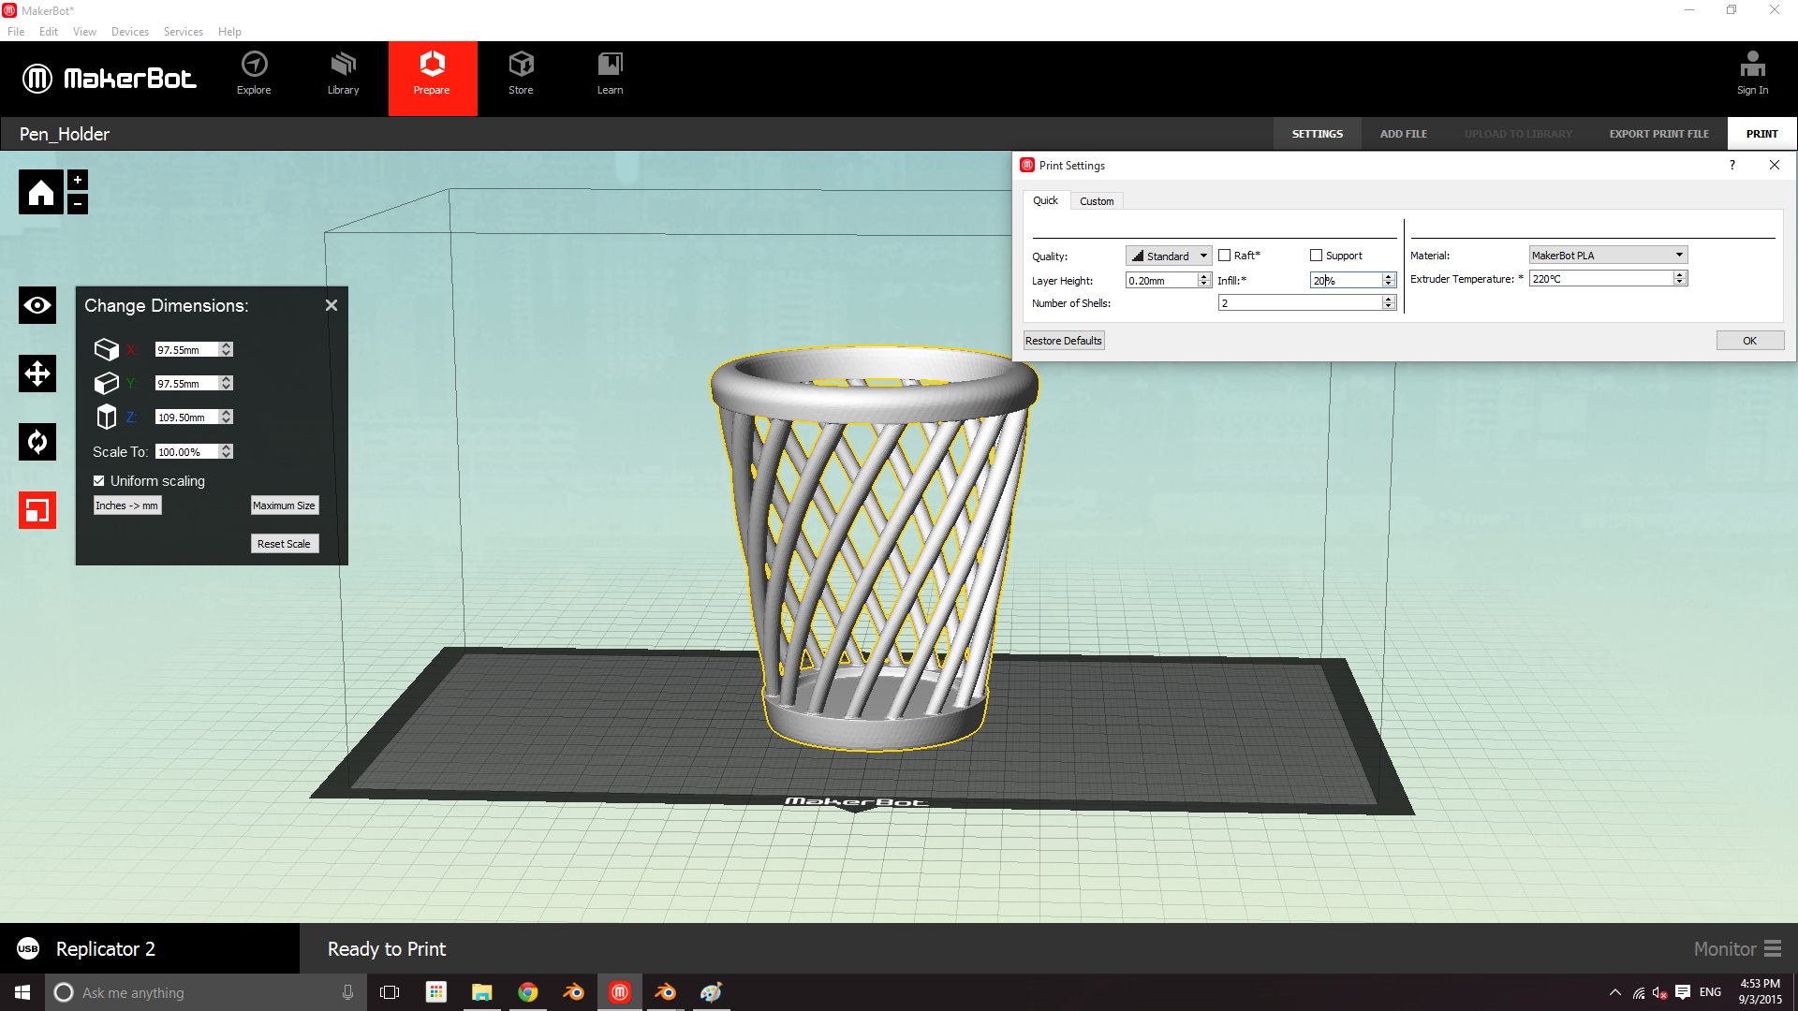Open the Devices menu
Viewport: 1798px width, 1011px height.
click(130, 31)
